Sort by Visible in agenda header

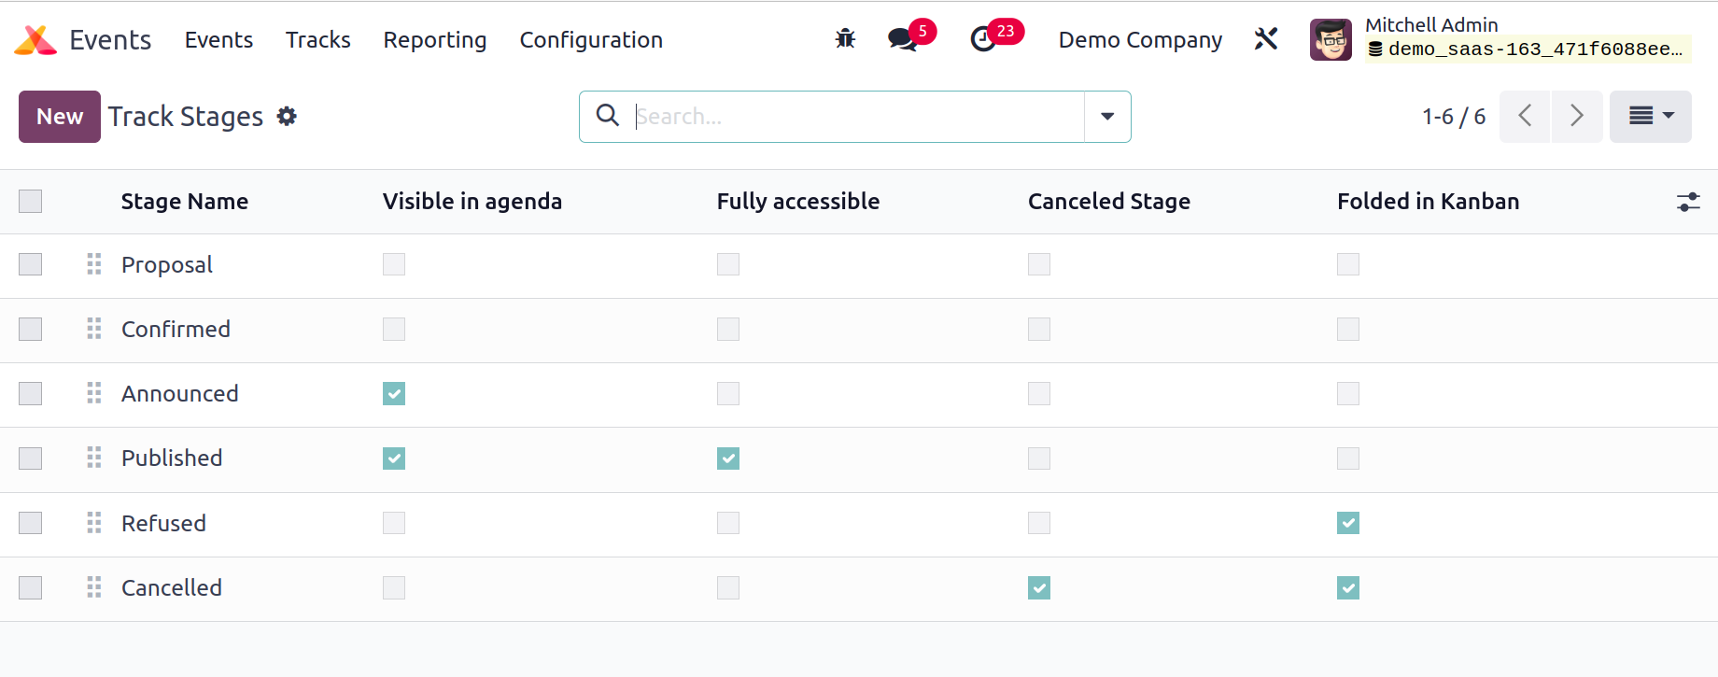pos(472,202)
